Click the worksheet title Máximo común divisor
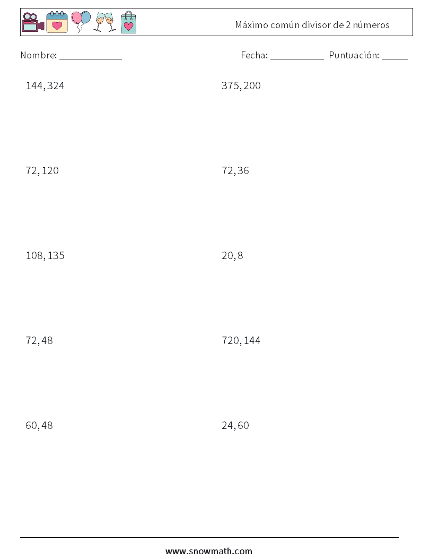This screenshot has height=559, width=421. [x=312, y=25]
